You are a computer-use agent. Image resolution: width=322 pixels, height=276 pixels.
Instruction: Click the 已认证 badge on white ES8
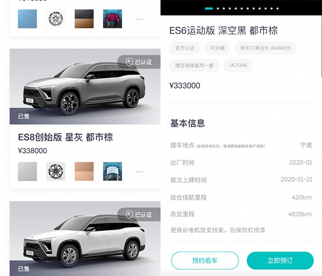tap(139, 214)
